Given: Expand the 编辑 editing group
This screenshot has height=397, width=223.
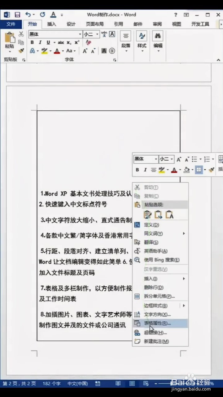Looking at the screenshot, I should (158, 42).
